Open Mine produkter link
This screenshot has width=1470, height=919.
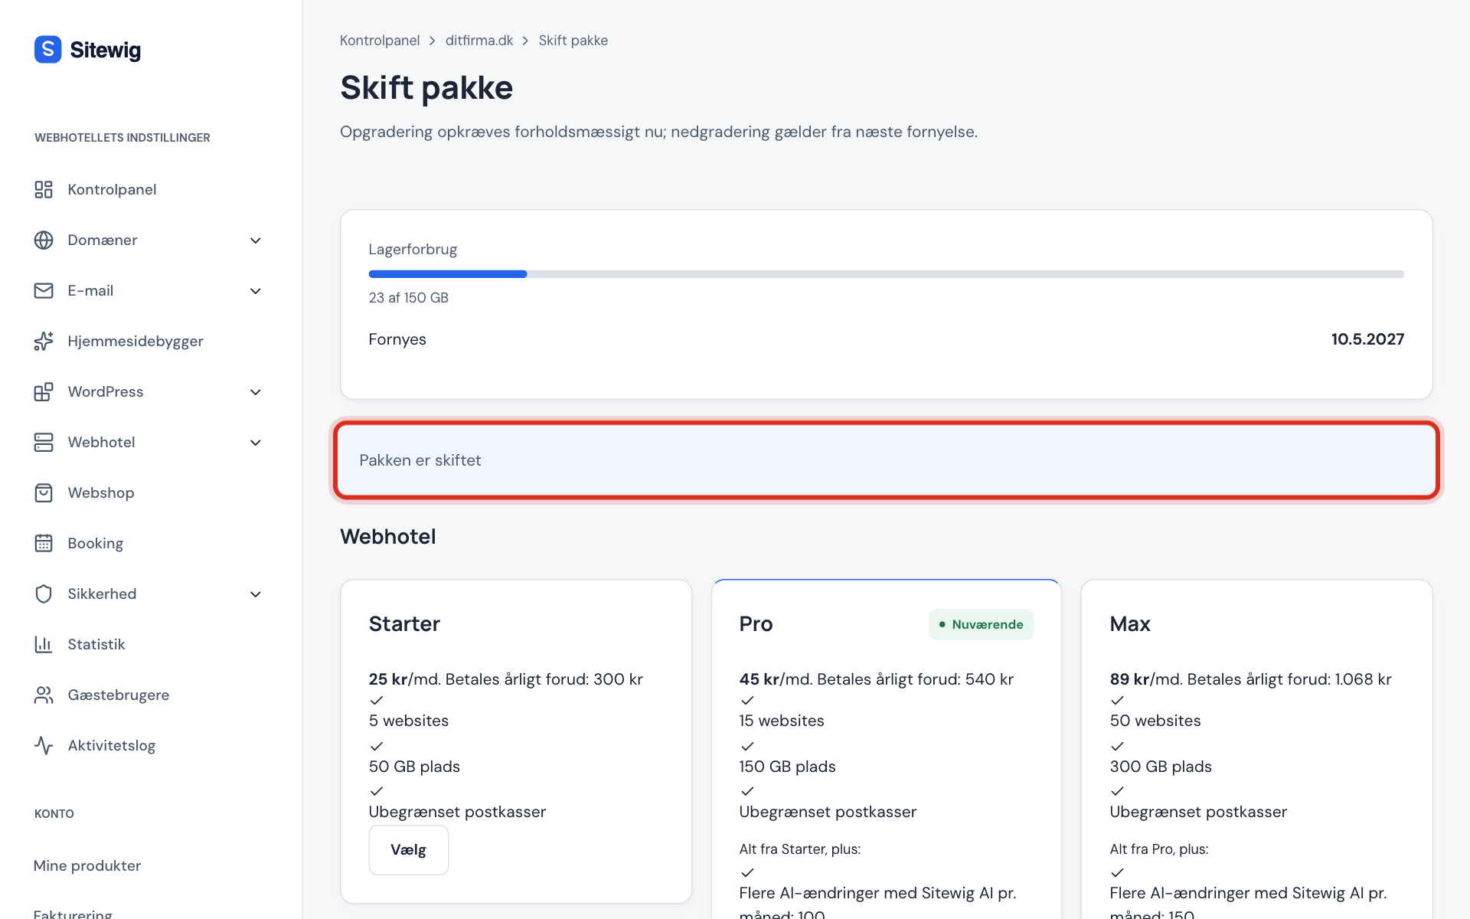(87, 865)
